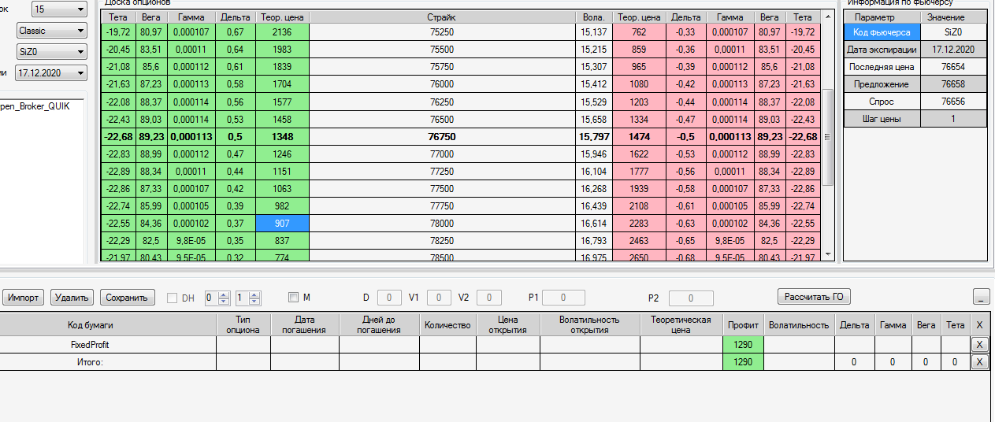Screen dimensions: 995x422
Task: Click the options board vertical scrollbar thumb
Action: pos(827,137)
